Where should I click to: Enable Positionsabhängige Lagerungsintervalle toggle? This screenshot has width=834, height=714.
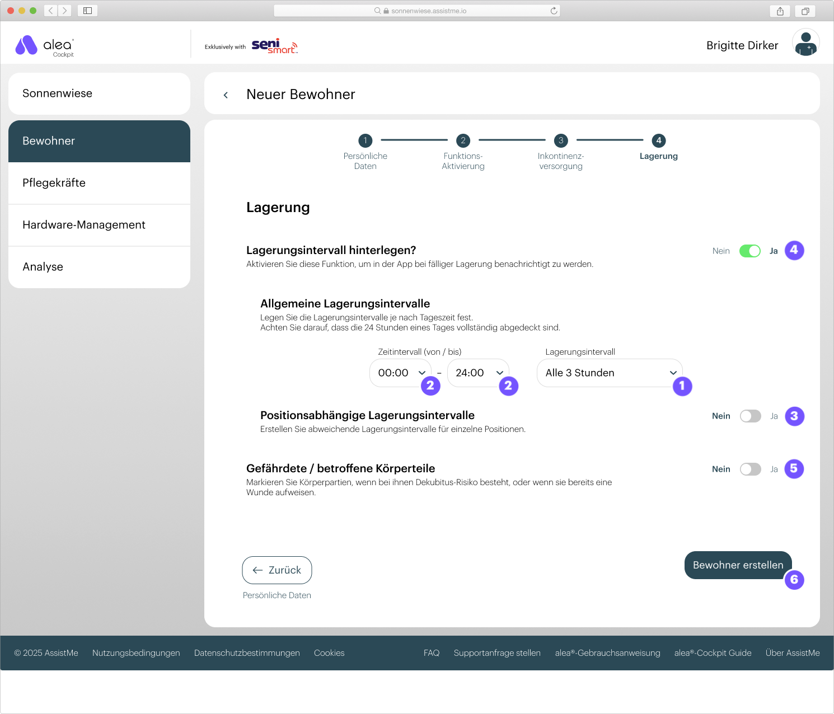750,416
